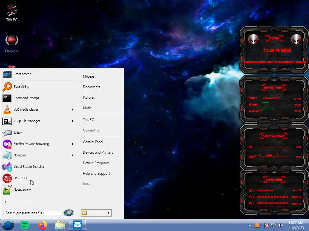Launch Firefox from the taskbar
This screenshot has width=309, height=231.
tap(42, 225)
